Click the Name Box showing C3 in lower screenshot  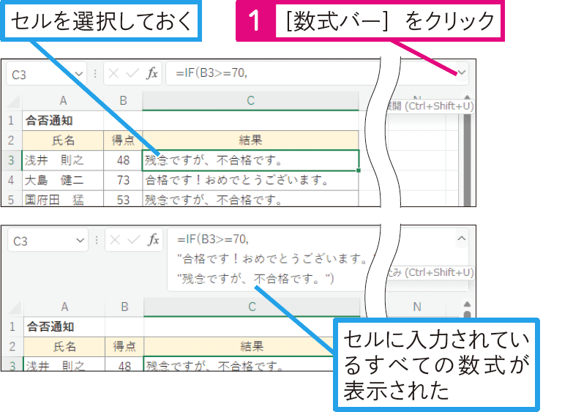(x=48, y=241)
